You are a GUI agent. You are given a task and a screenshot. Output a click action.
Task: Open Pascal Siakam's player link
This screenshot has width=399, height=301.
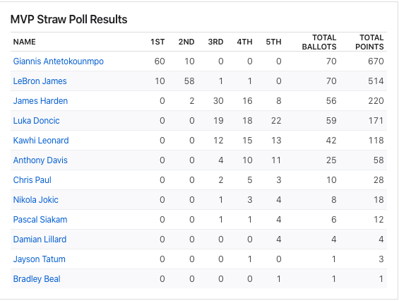[x=40, y=220]
